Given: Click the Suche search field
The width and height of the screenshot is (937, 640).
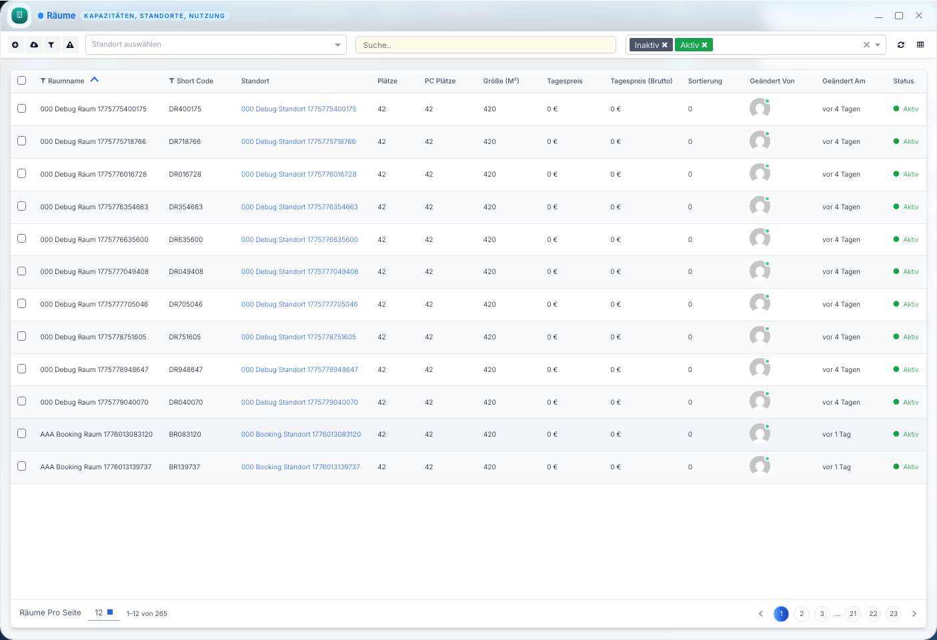Looking at the screenshot, I should (x=485, y=45).
